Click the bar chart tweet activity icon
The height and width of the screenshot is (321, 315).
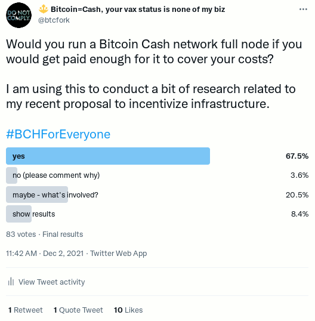(x=11, y=282)
